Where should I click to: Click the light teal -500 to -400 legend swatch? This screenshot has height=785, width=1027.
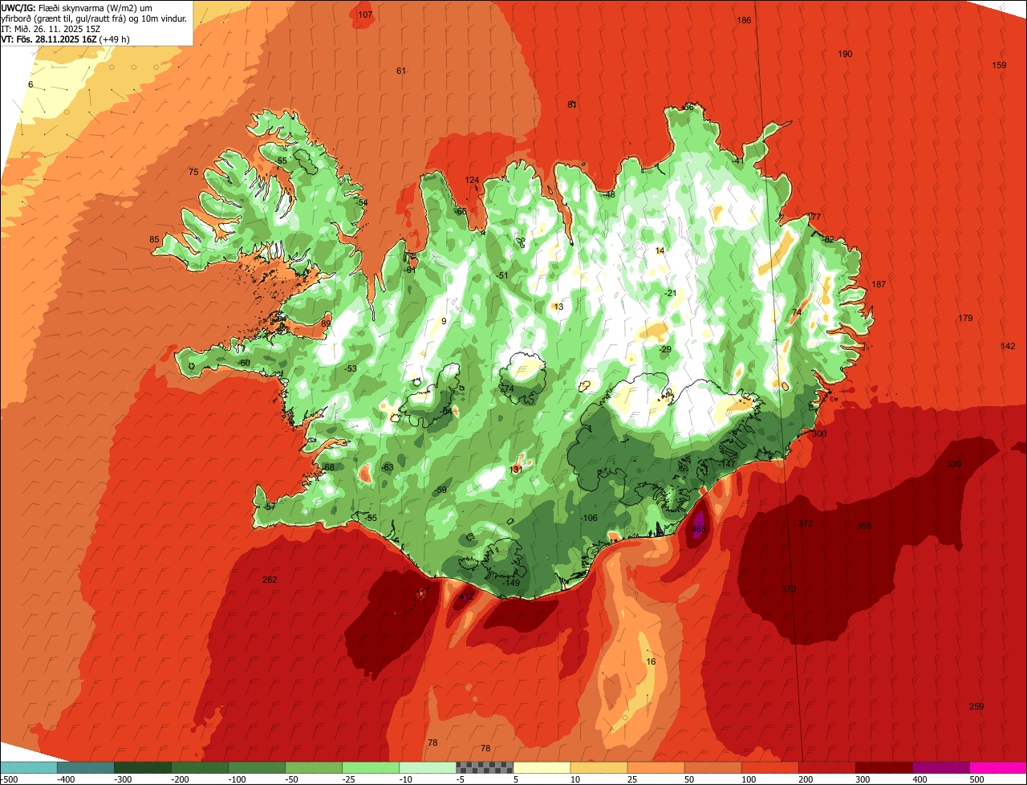[28, 767]
